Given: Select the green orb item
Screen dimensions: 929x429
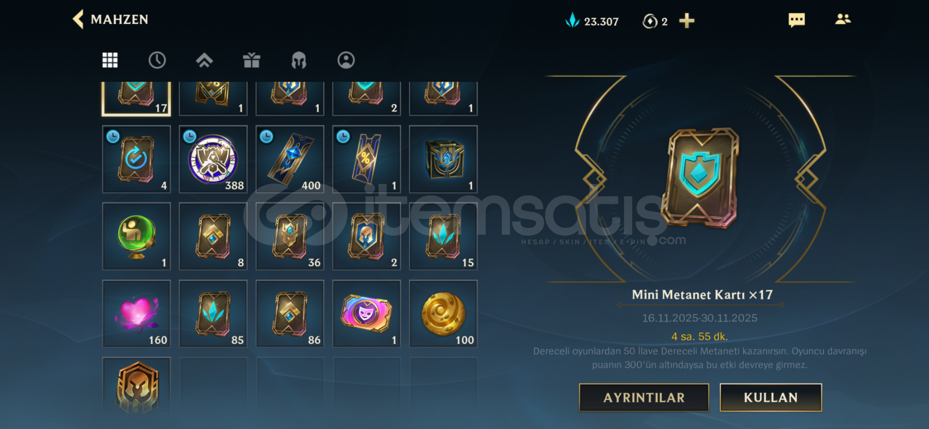Looking at the screenshot, I should 136,236.
